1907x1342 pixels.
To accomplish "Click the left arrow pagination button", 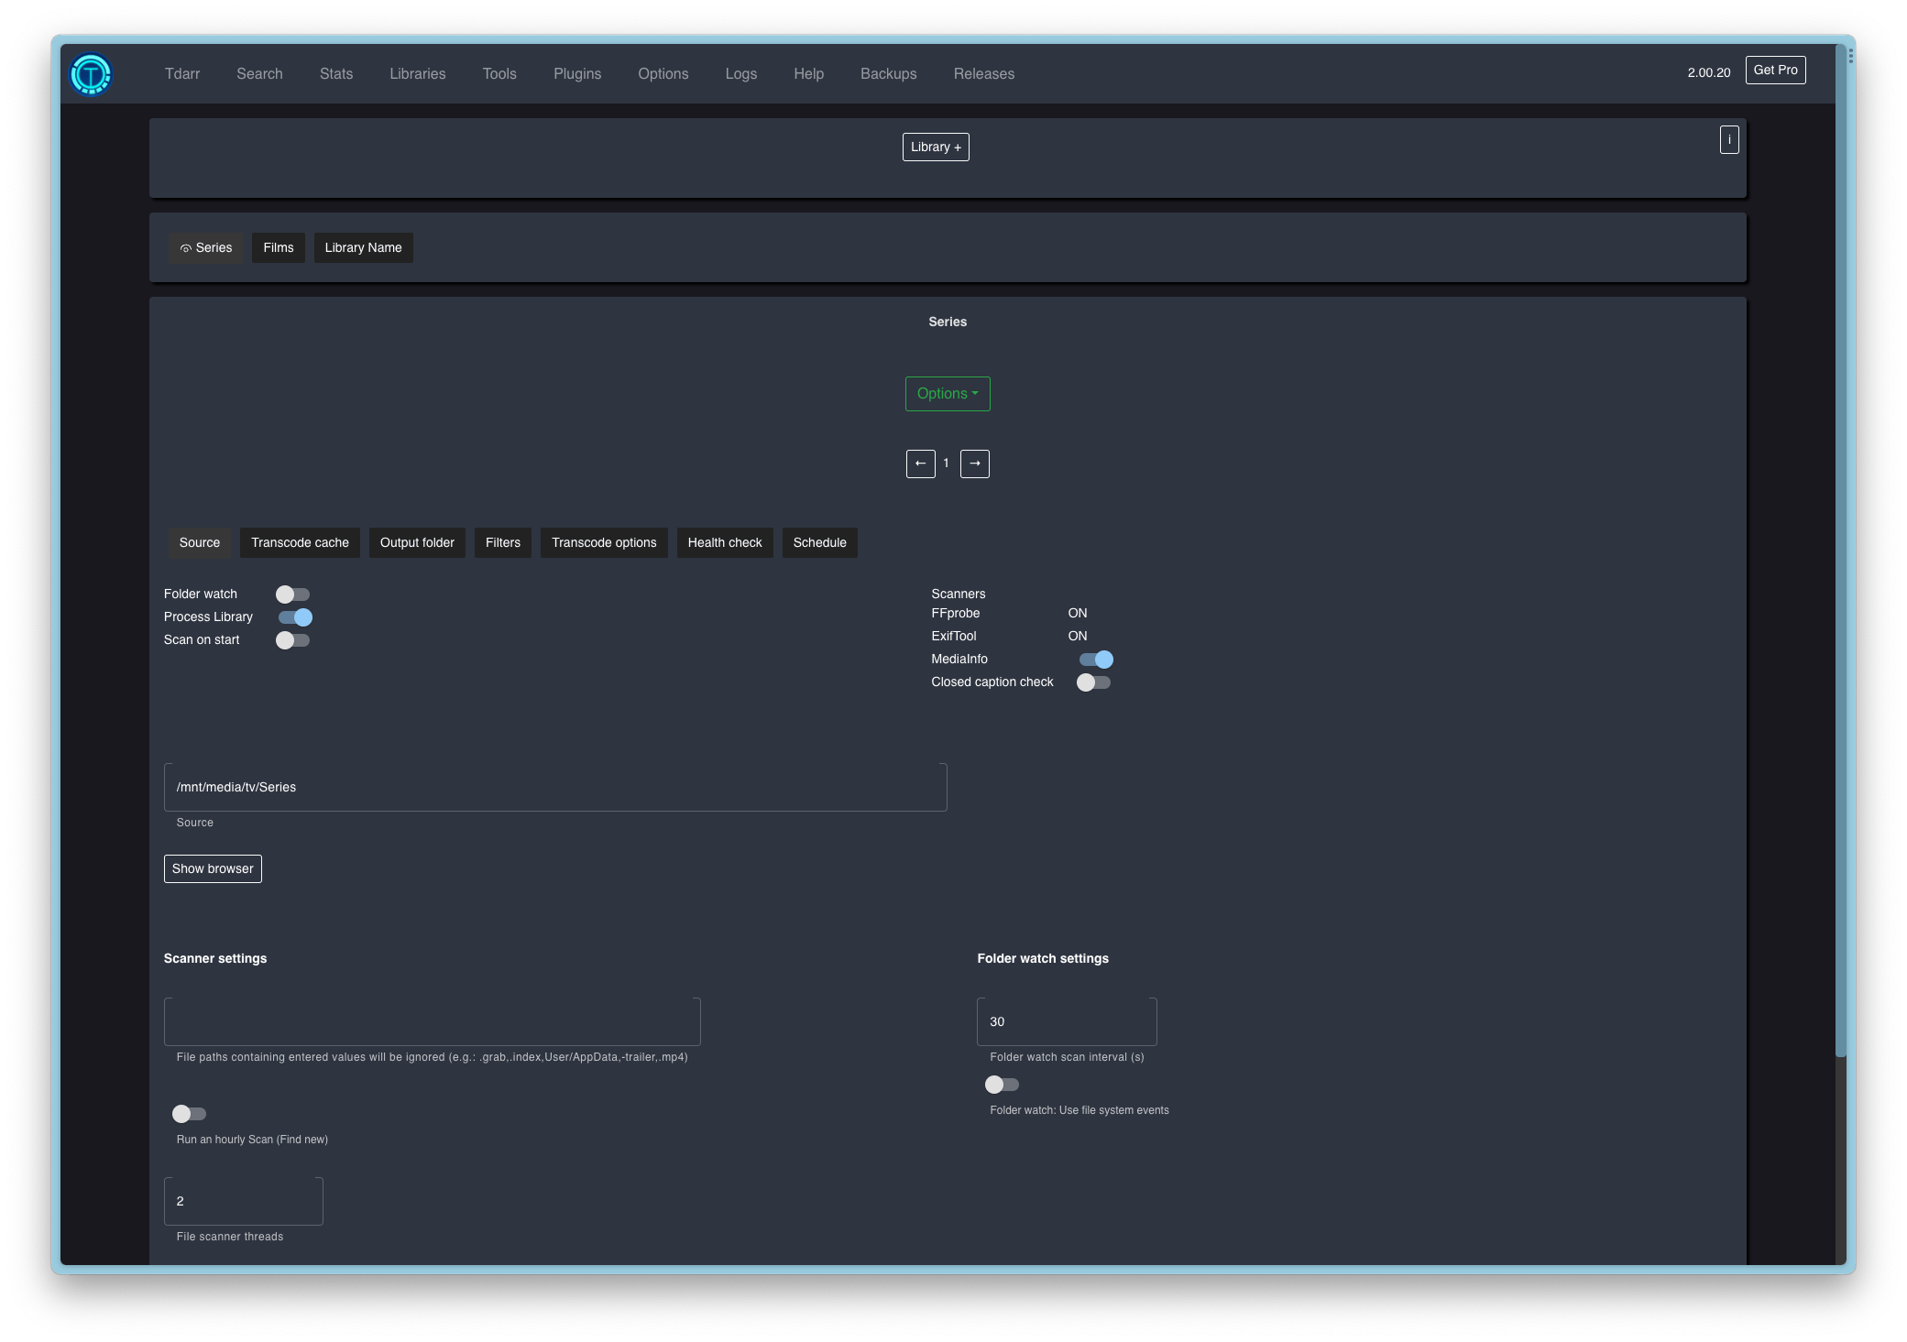I will click(x=920, y=464).
